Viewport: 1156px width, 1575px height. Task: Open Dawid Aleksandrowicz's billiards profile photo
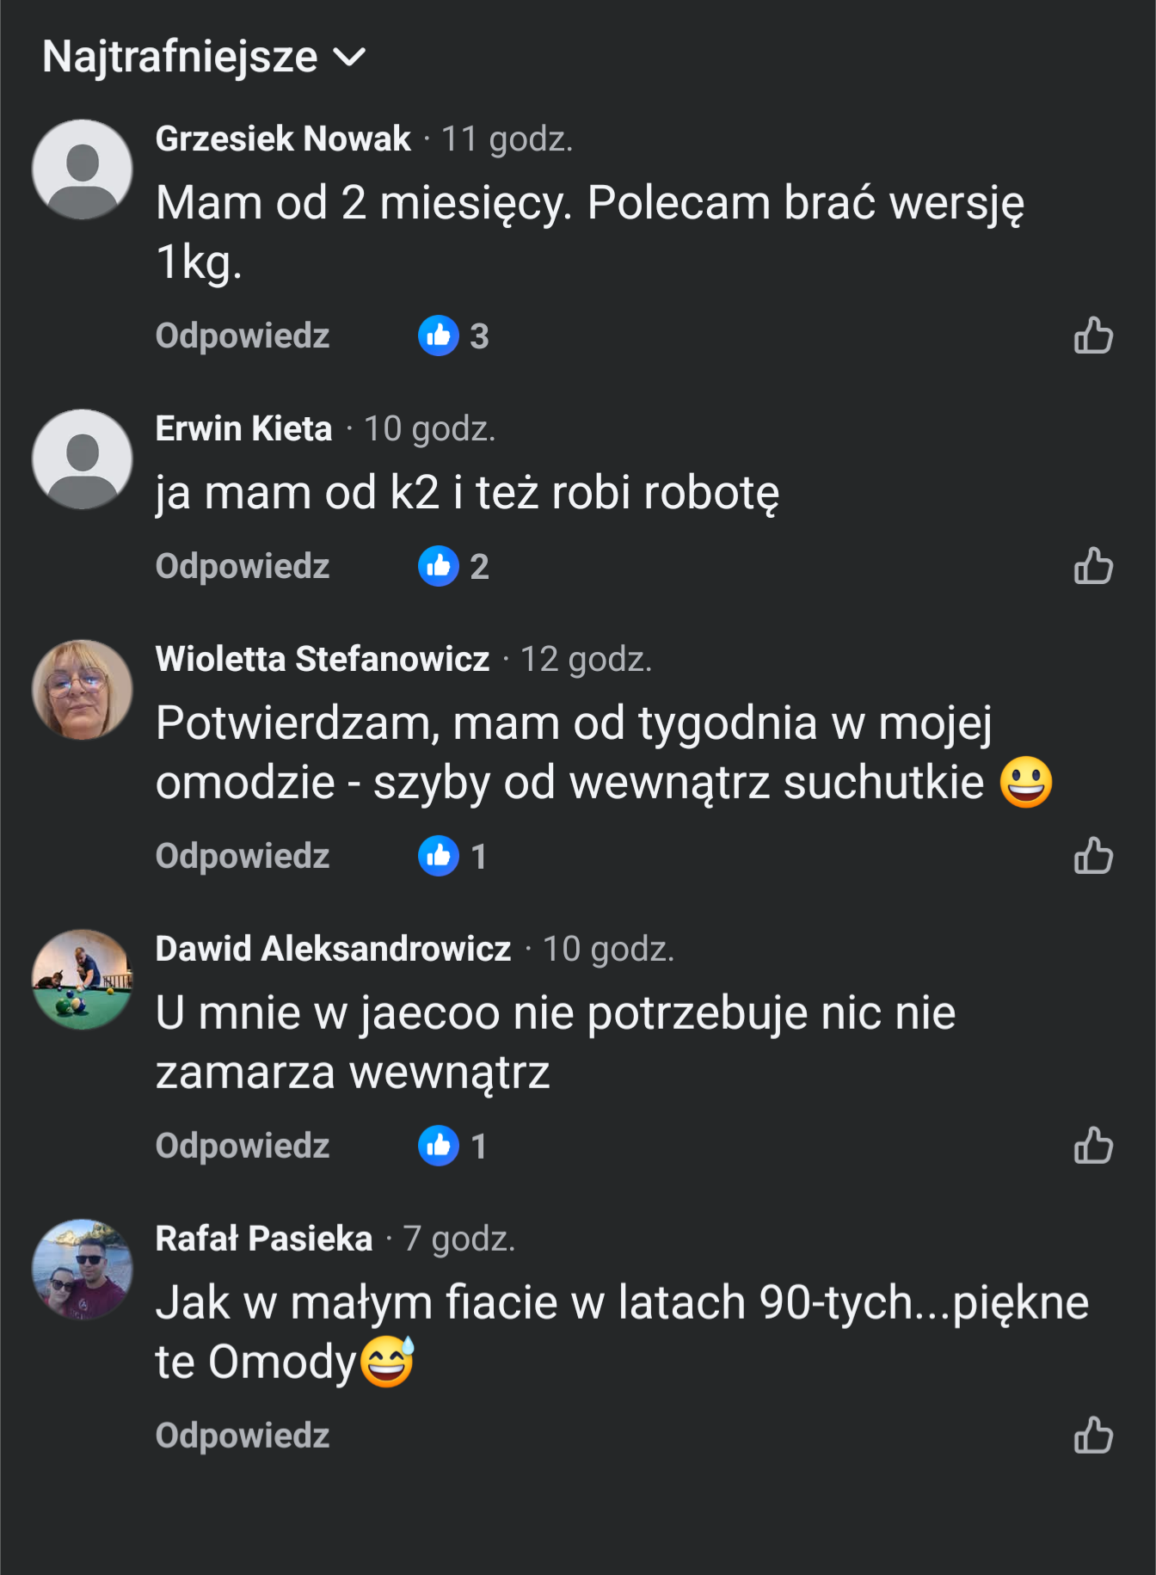click(x=83, y=980)
